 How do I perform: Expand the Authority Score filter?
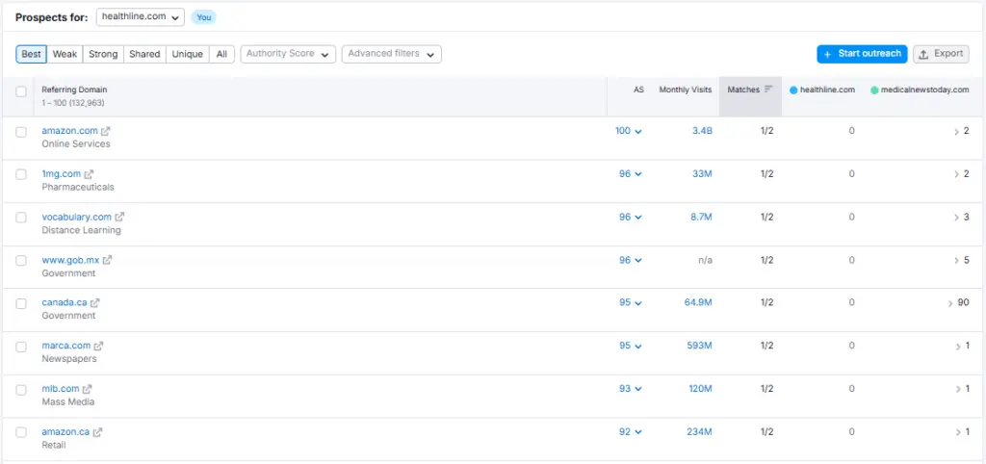point(288,54)
